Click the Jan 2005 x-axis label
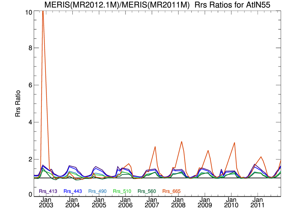291x218 pixels. (99, 202)
